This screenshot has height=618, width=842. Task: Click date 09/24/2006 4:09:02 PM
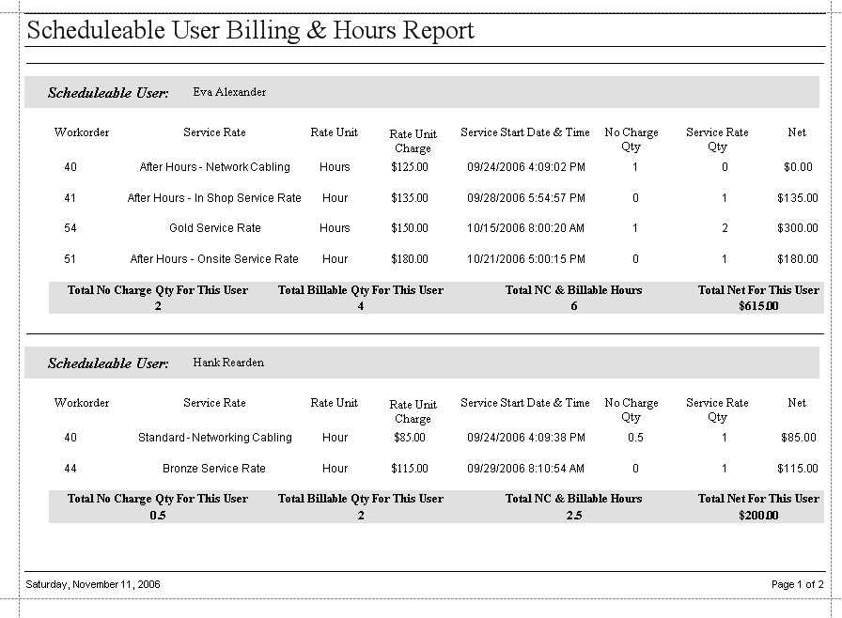(x=525, y=167)
